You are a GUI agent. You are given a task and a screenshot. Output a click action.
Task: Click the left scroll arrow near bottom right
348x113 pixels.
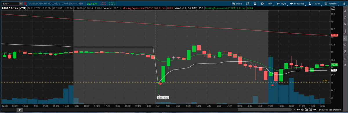pos(292,110)
